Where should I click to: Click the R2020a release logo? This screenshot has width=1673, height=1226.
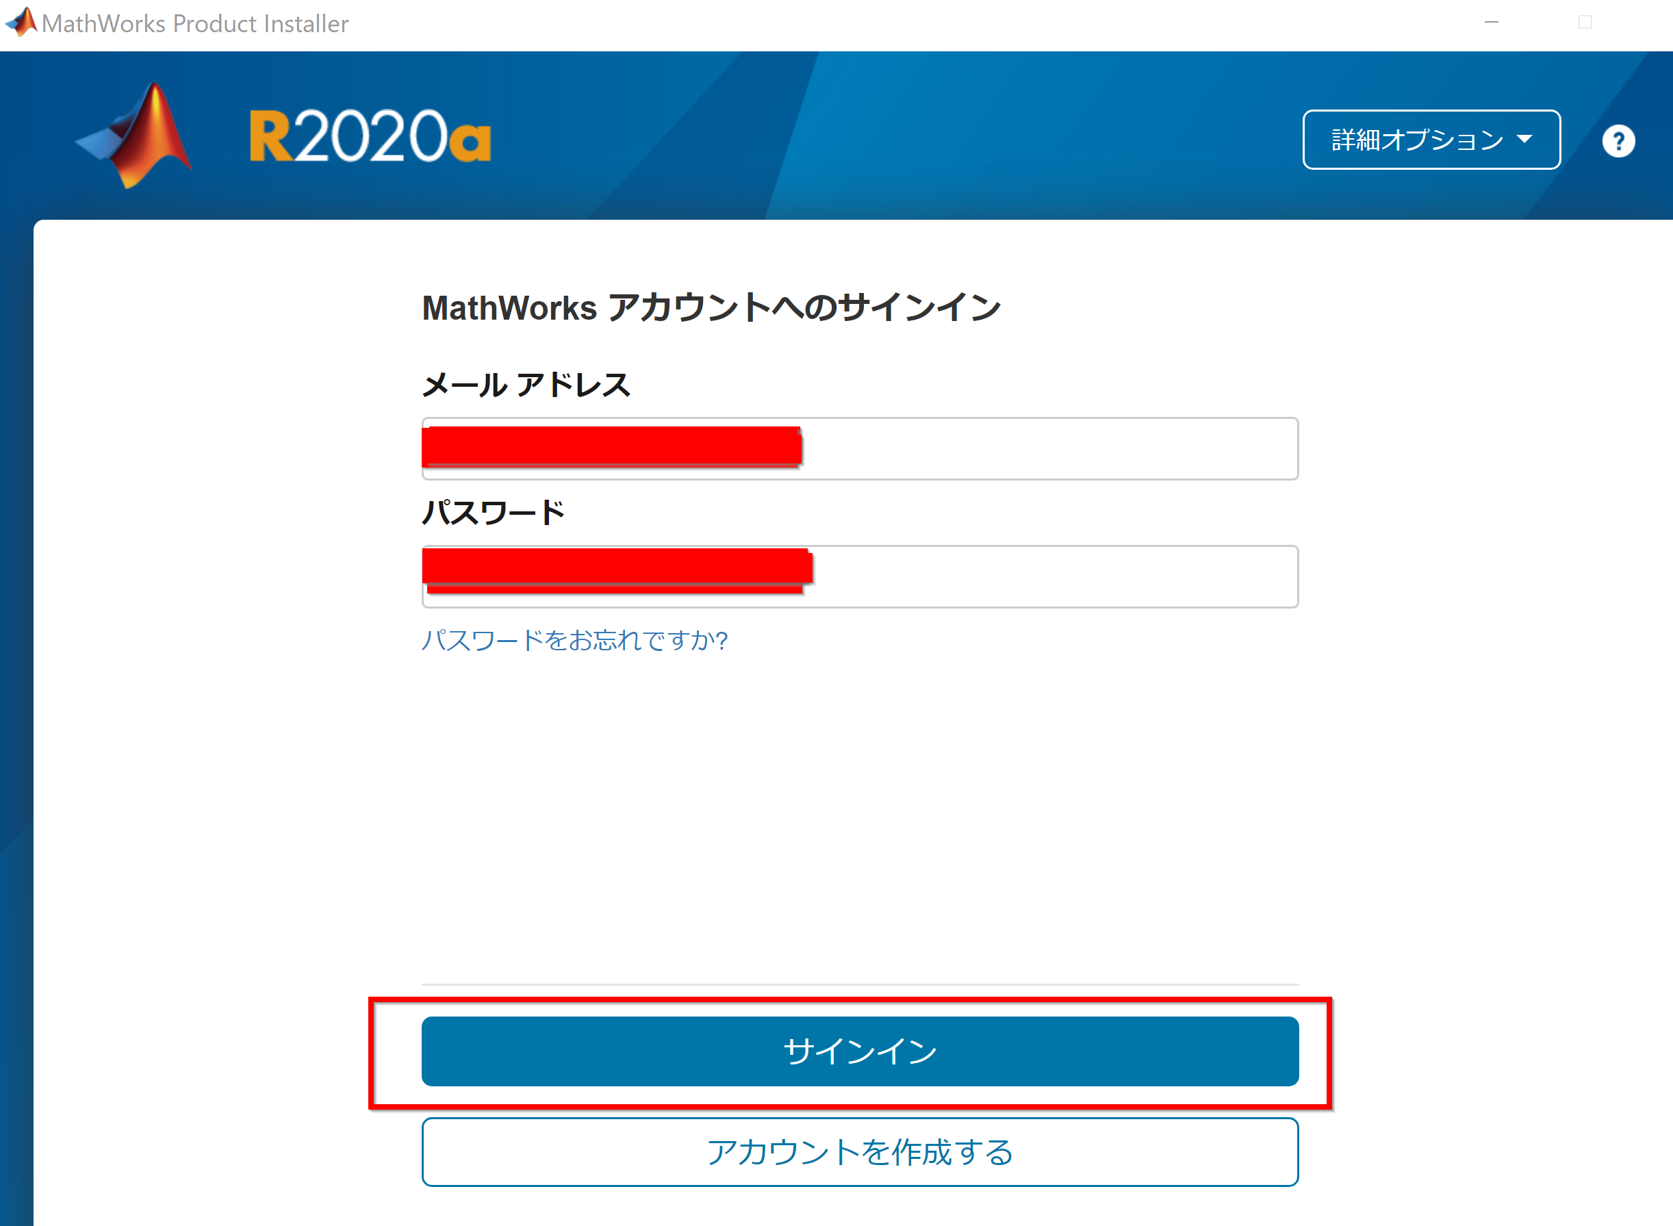point(370,136)
